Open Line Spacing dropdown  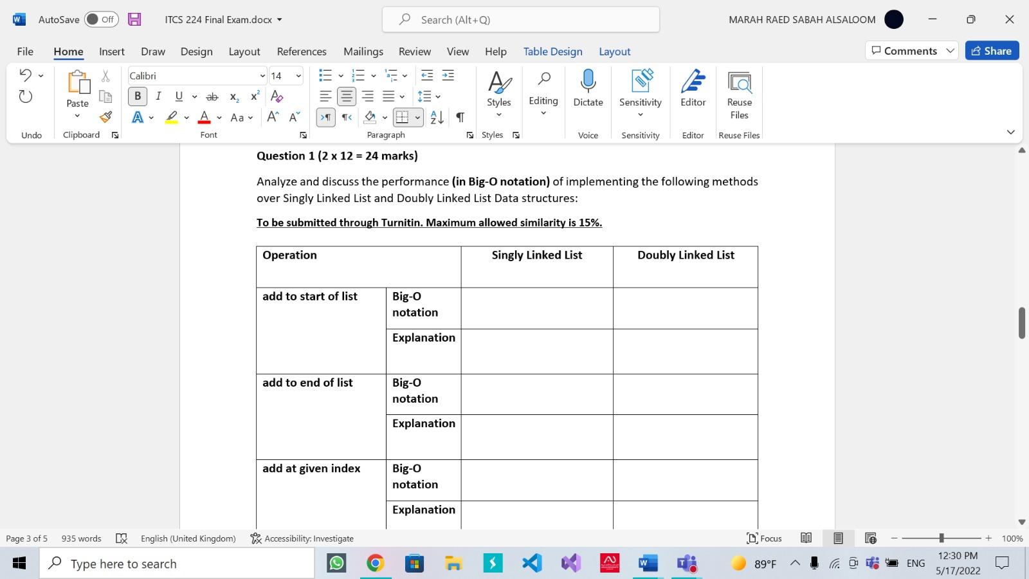point(428,96)
